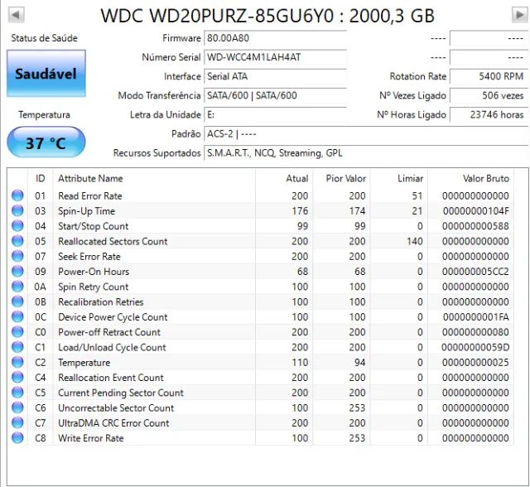This screenshot has height=487, width=530.
Task: Click raw value 000000000588
Action: click(x=475, y=226)
